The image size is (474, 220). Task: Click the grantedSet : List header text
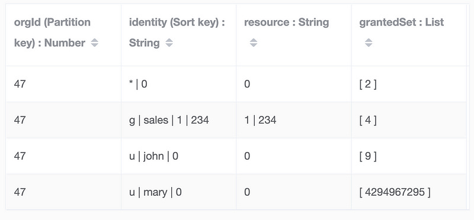click(x=402, y=22)
